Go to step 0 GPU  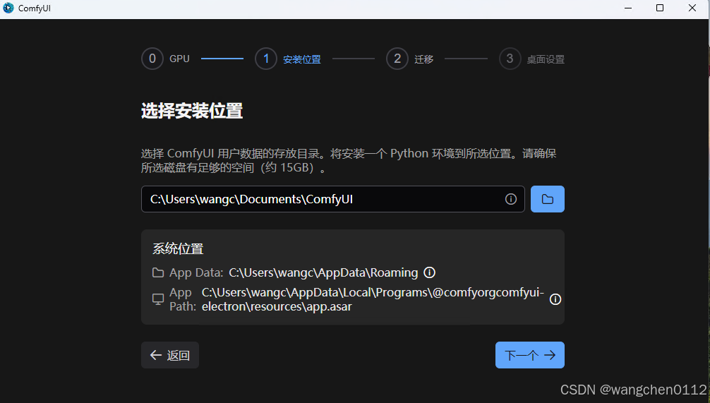(165, 59)
